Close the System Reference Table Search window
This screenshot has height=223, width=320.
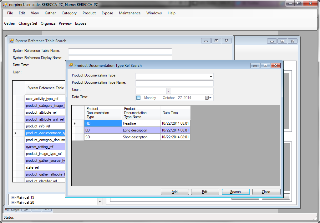[226, 41]
